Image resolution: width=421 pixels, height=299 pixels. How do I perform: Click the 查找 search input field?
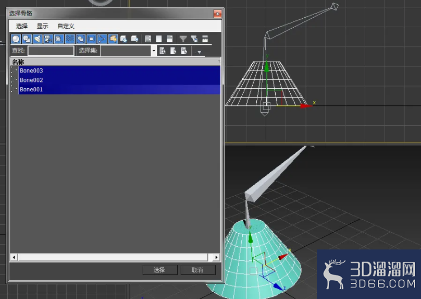tap(51, 51)
